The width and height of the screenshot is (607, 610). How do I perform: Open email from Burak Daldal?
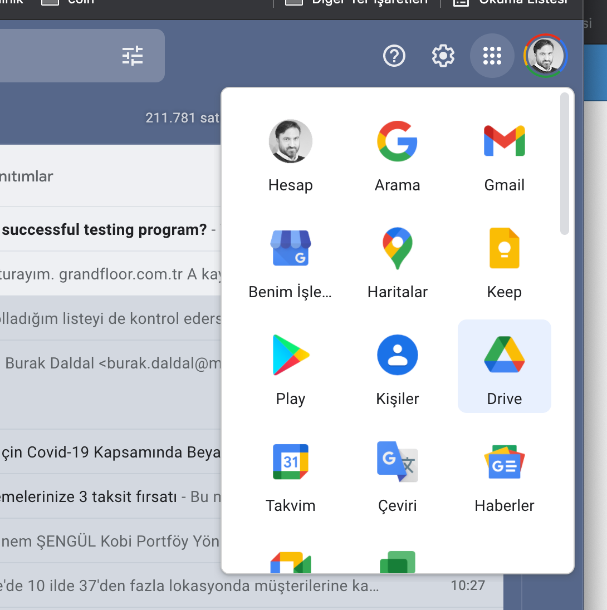111,385
